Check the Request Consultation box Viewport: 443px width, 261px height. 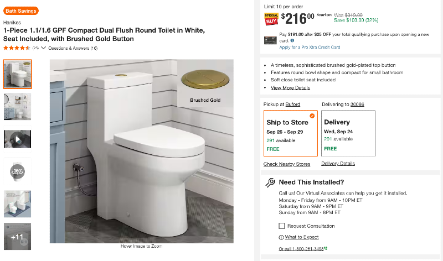coord(282,226)
